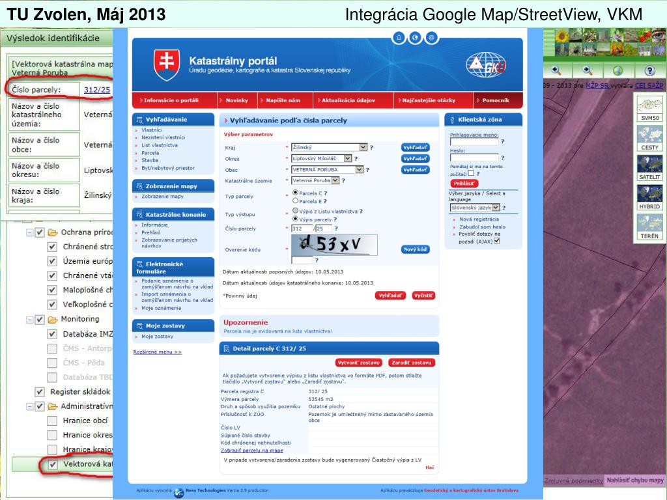Click help icon beside Heslo field
The height and width of the screenshot is (500, 667).
(502, 158)
